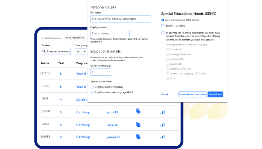Viewport: 262px width, 149px height.
Task: Check the Autism (ASD) learning barrier
Action: pos(167,59)
